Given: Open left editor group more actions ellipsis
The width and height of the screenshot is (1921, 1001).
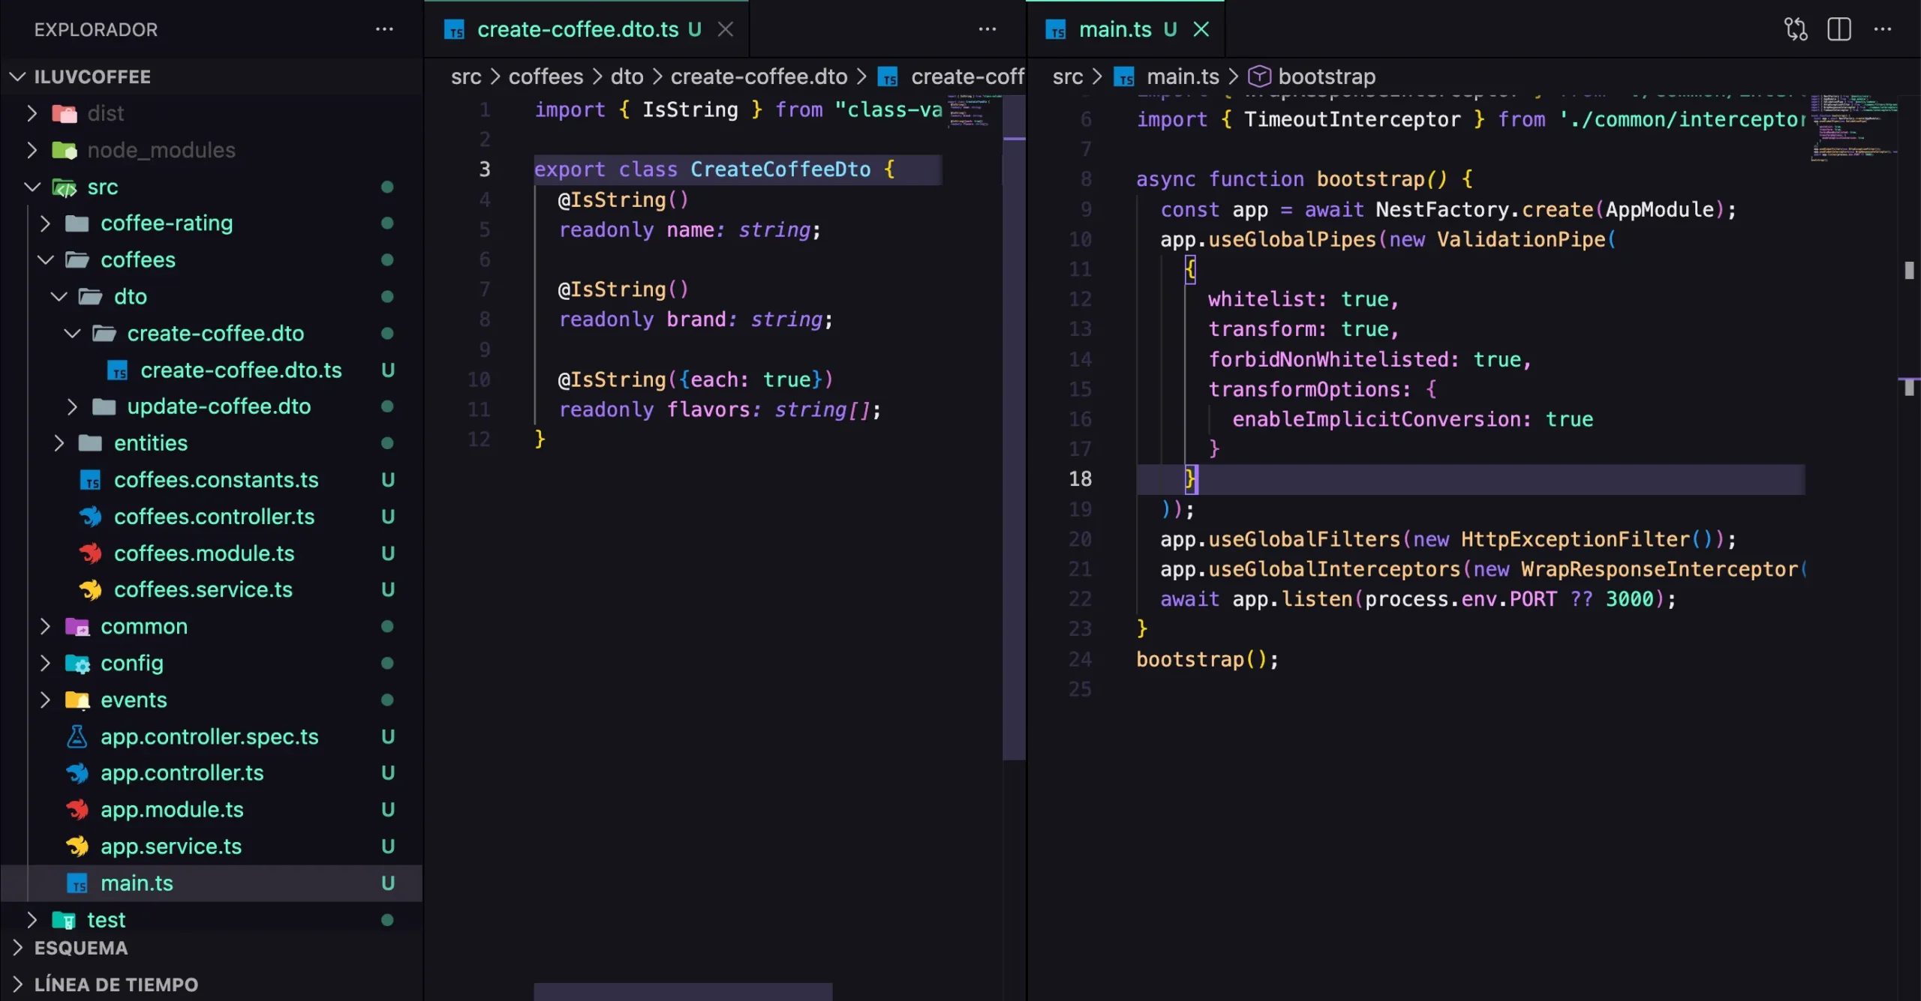Looking at the screenshot, I should 987,29.
